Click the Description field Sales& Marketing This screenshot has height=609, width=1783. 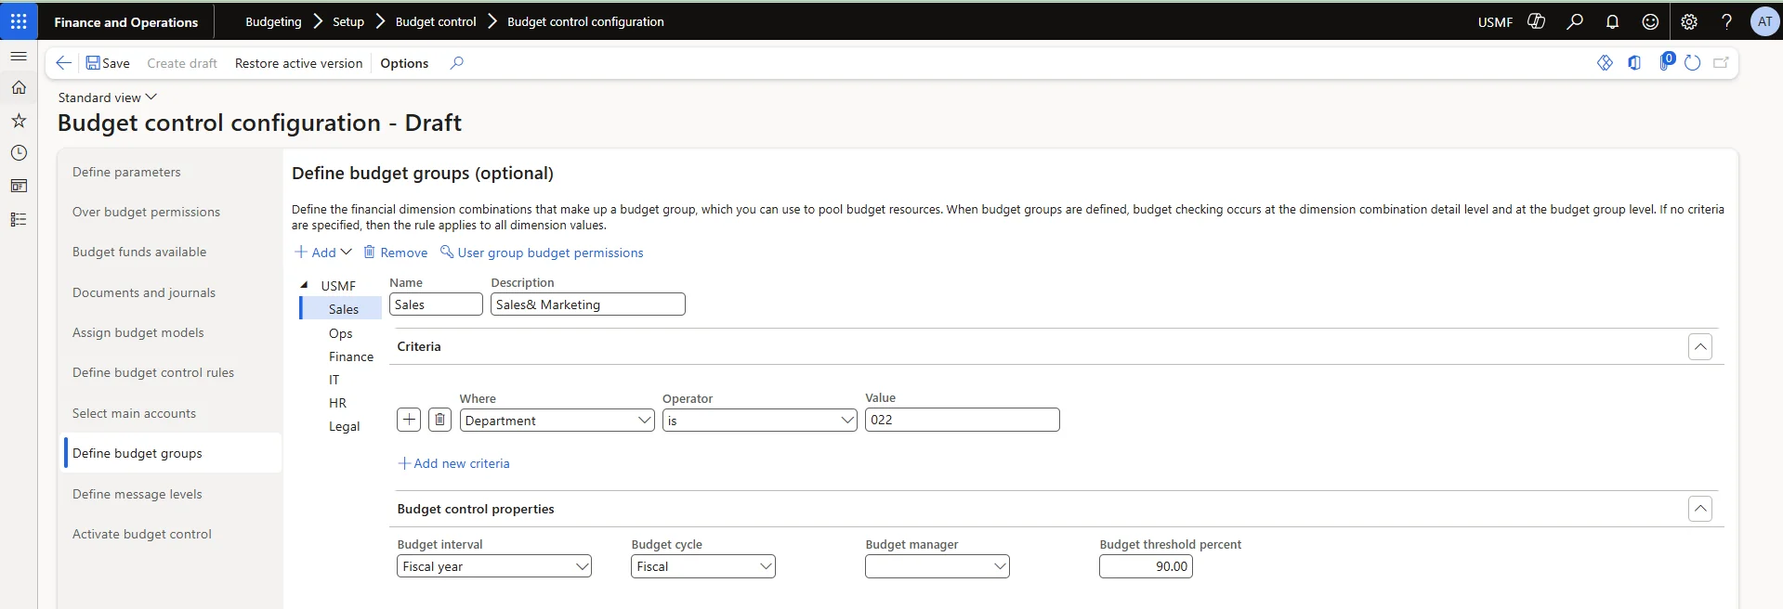pyautogui.click(x=588, y=304)
